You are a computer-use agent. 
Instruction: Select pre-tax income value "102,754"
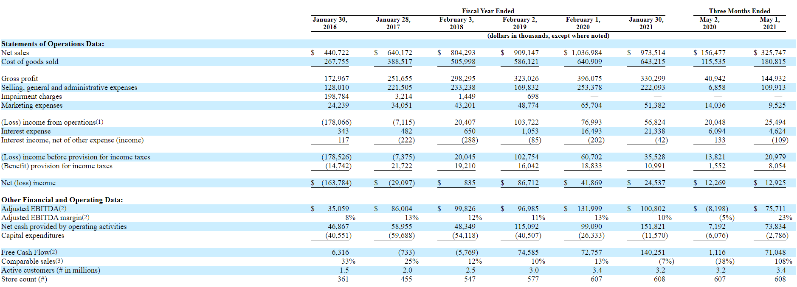[526, 157]
